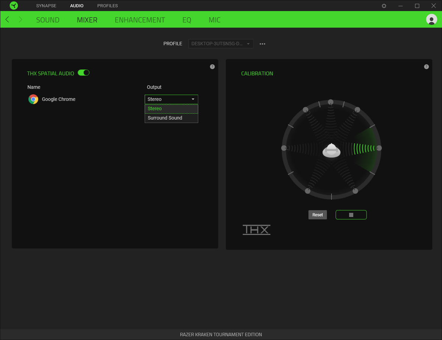Image resolution: width=442 pixels, height=340 pixels.
Task: Open the Enhancement tab
Action: click(140, 20)
